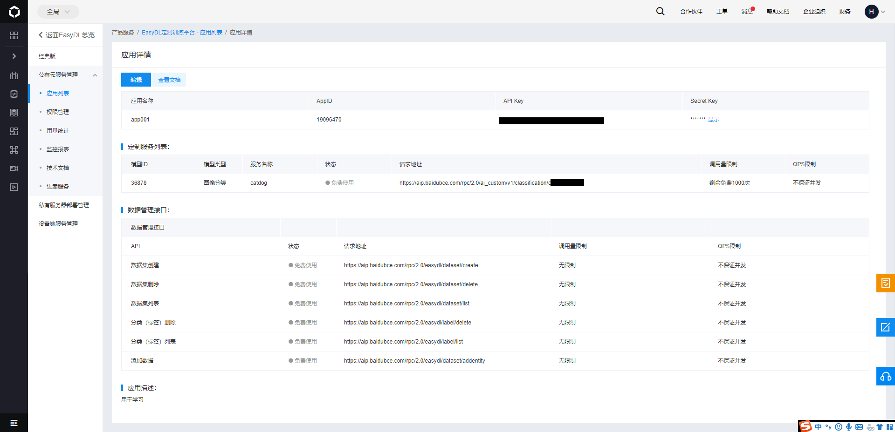Select 用量统计 in the left sidebar

coord(58,130)
